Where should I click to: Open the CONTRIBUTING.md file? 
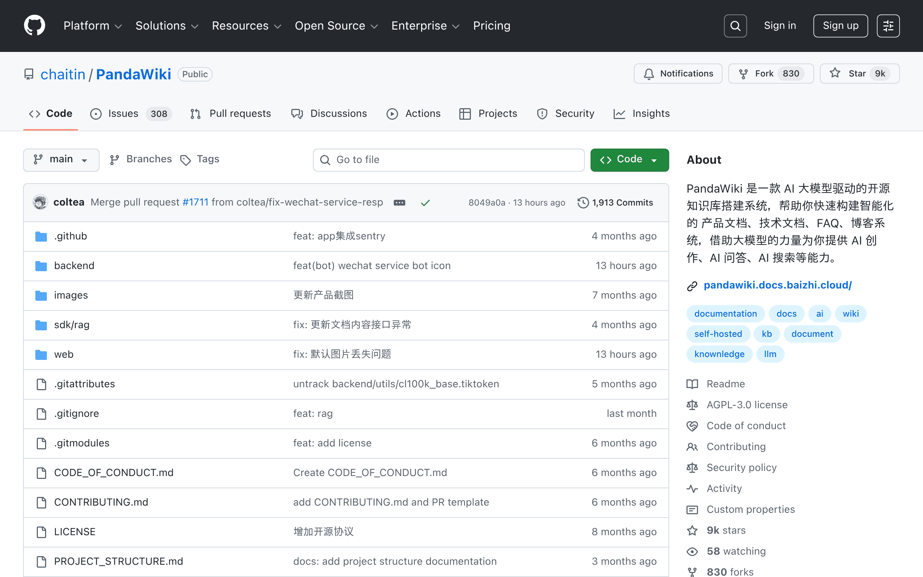[x=101, y=502]
